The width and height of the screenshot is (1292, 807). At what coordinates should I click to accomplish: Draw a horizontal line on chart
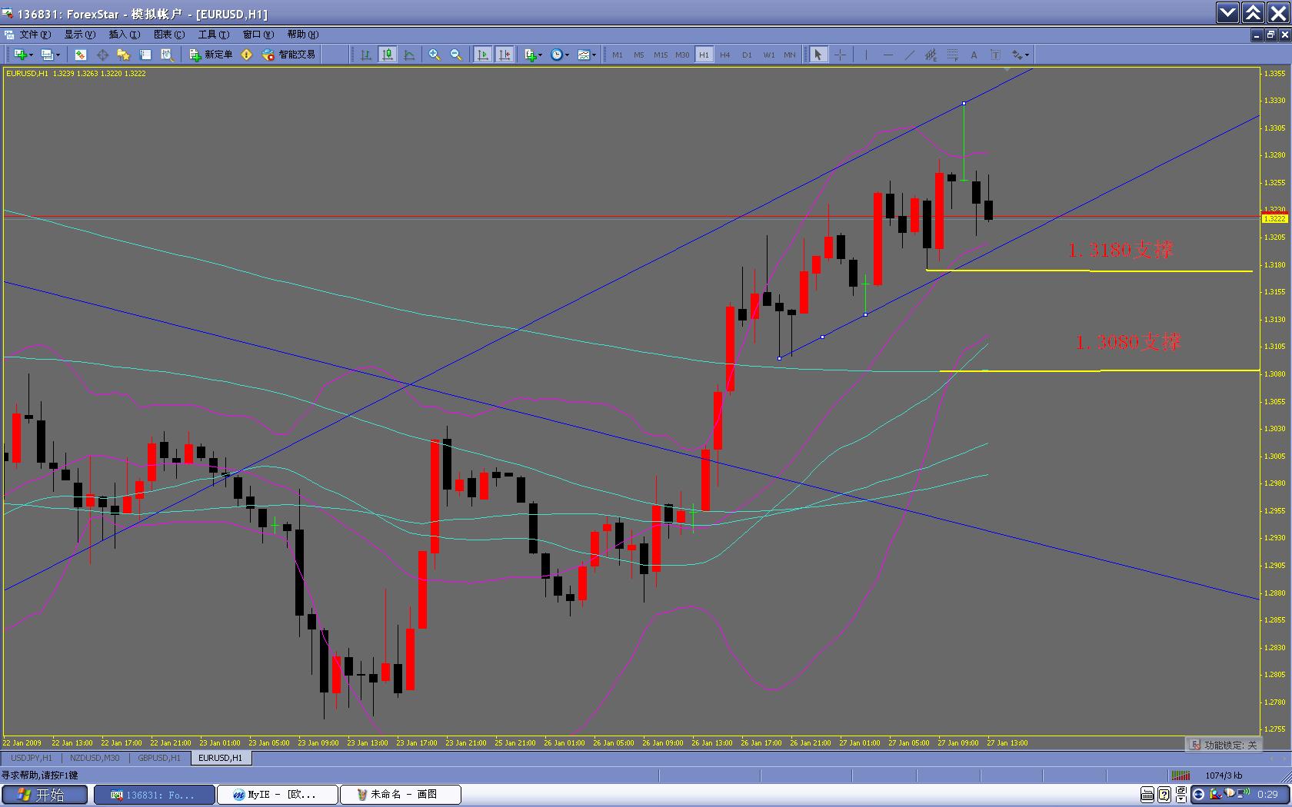click(x=888, y=55)
